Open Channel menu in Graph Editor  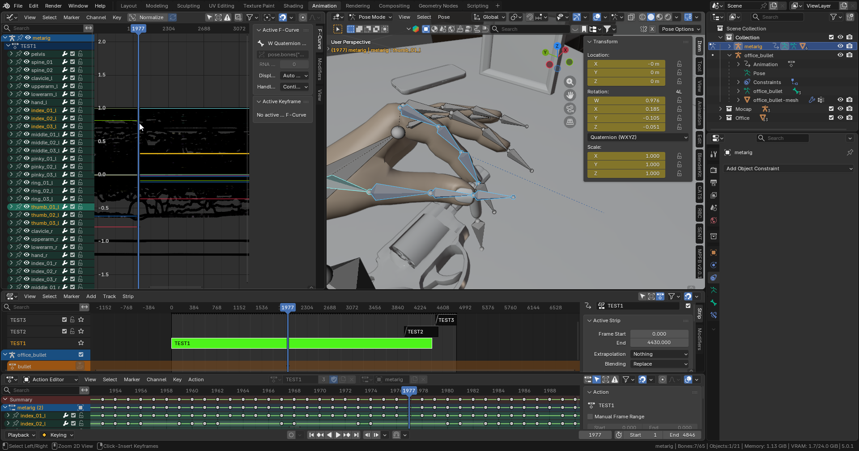click(96, 17)
